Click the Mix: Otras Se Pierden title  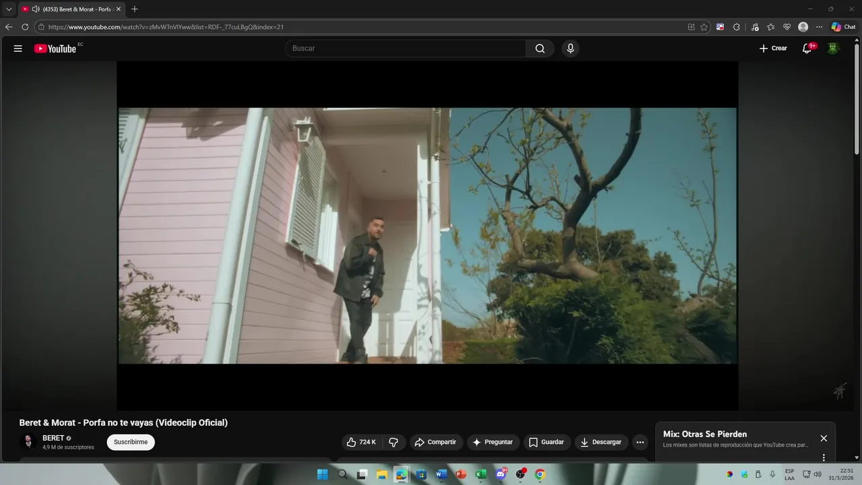[705, 434]
